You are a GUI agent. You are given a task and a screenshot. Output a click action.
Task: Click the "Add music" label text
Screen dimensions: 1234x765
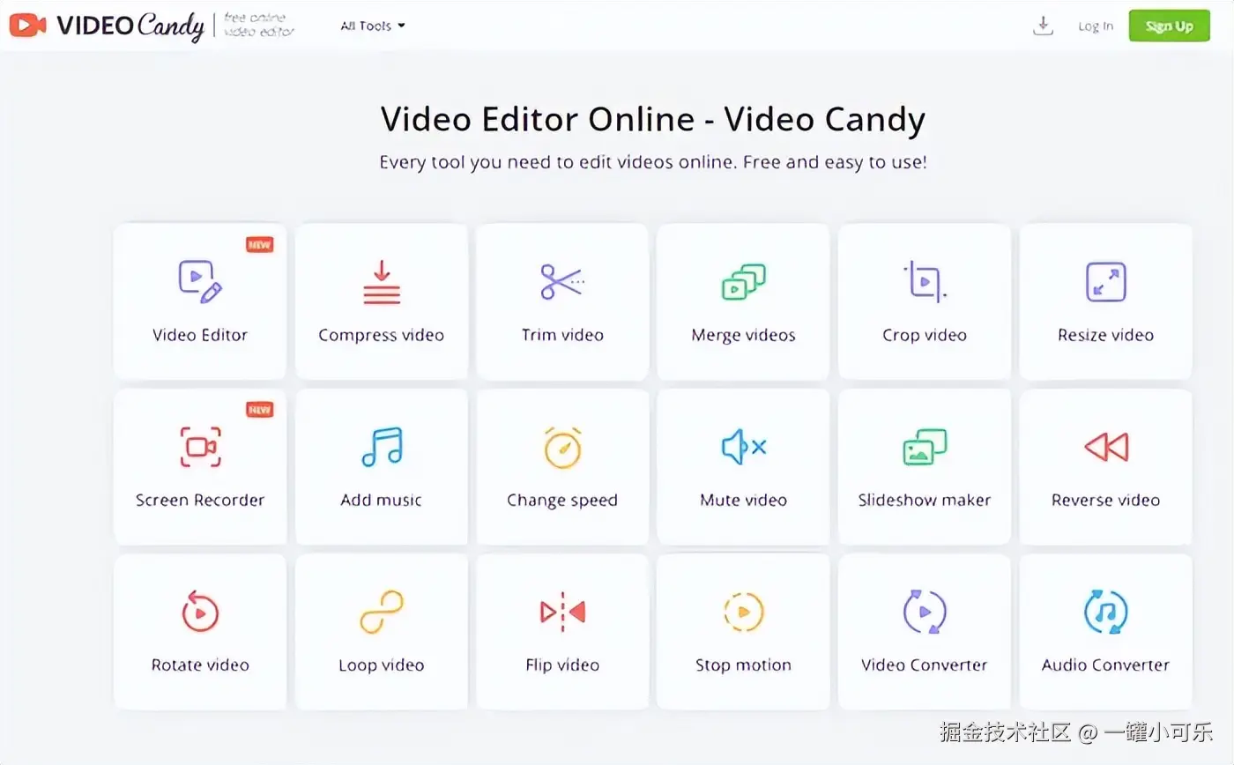click(382, 500)
